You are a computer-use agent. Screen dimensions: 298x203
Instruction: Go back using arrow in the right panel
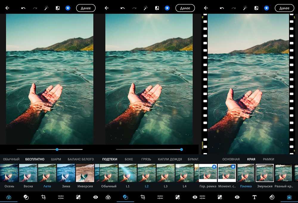pos(206,8)
